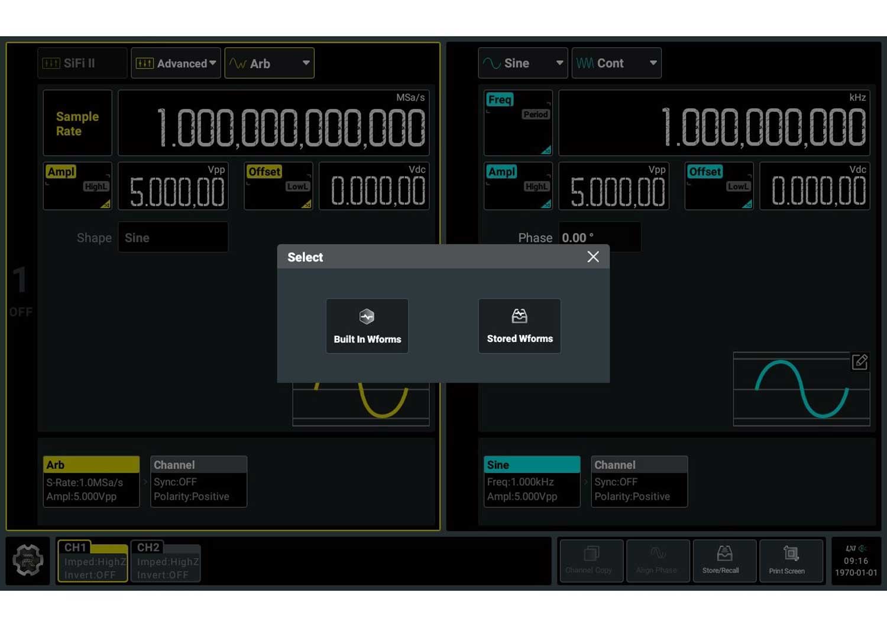
Task: Click the Sample Rate label button
Action: (77, 123)
